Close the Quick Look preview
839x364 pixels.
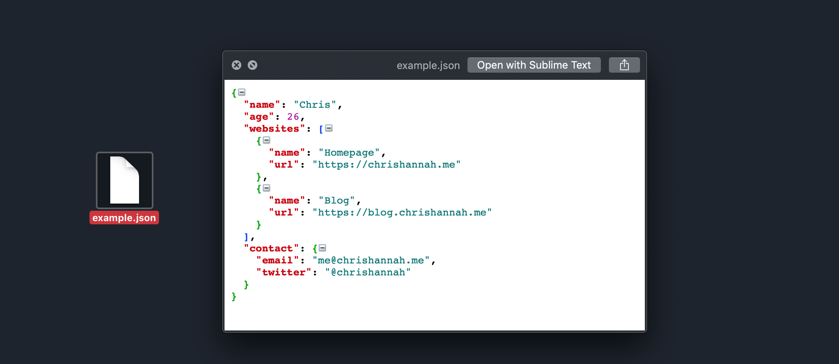(x=237, y=65)
